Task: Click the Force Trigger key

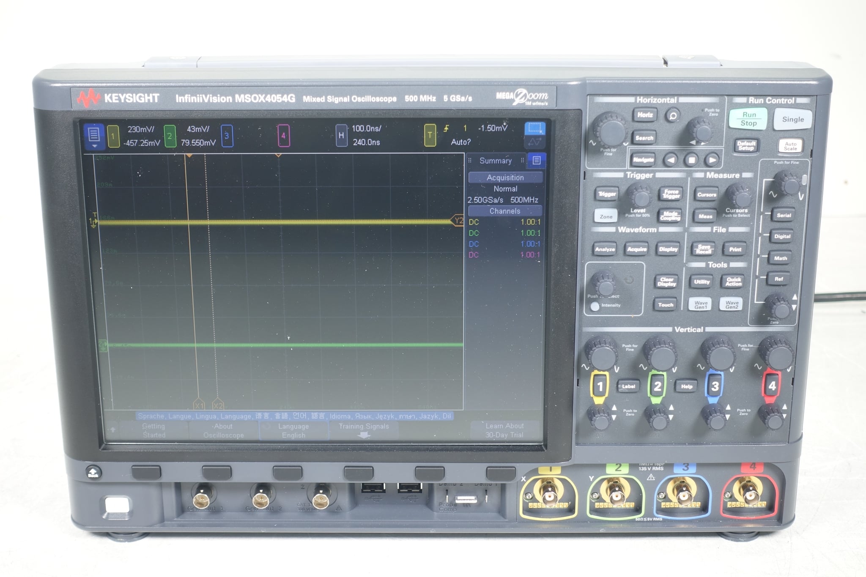Action: tap(671, 194)
